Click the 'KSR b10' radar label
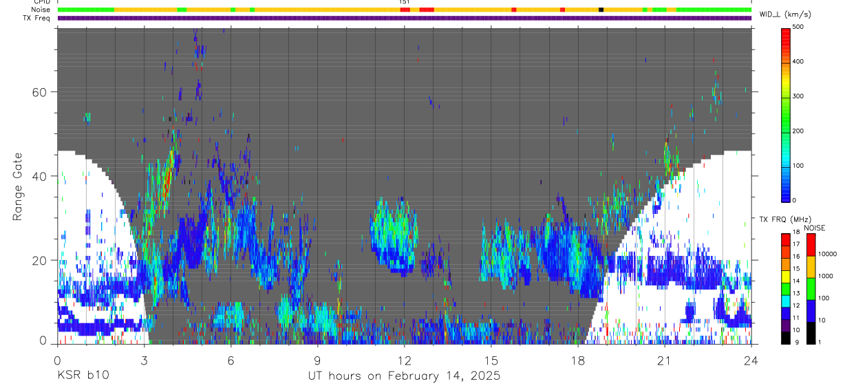The image size is (845, 390). coord(83,376)
